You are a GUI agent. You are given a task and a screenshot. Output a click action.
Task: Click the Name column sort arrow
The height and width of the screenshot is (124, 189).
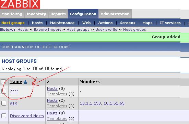25,82
